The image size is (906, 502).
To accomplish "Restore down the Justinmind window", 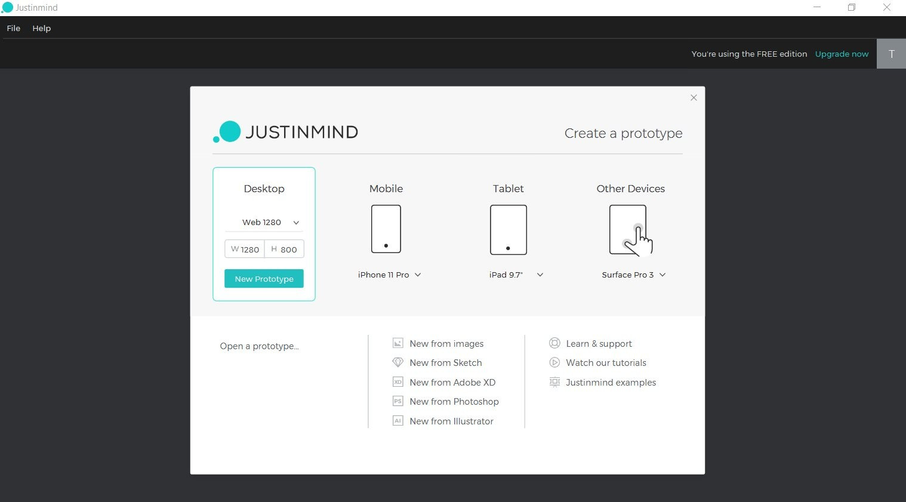I will click(852, 8).
